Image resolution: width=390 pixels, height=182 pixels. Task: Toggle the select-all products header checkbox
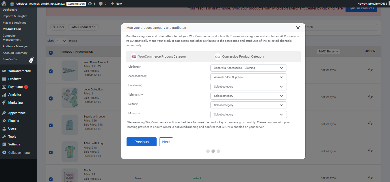(x=51, y=52)
